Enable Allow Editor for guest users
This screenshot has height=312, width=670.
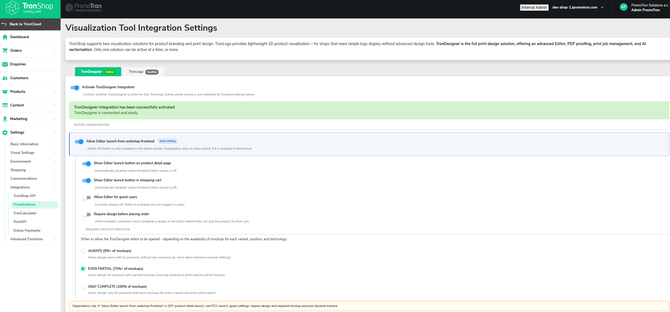pos(86,198)
